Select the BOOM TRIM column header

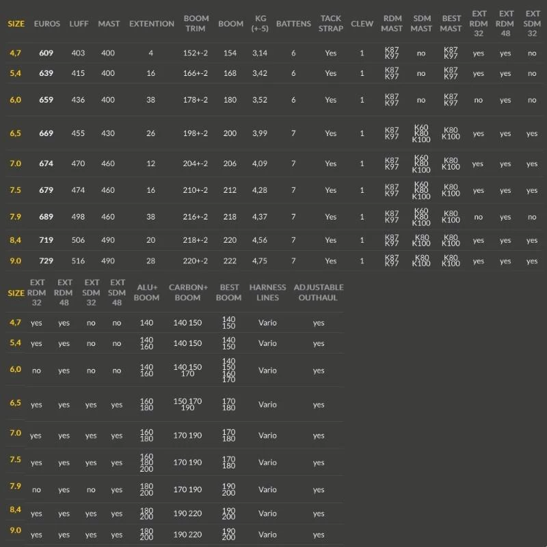coord(196,24)
